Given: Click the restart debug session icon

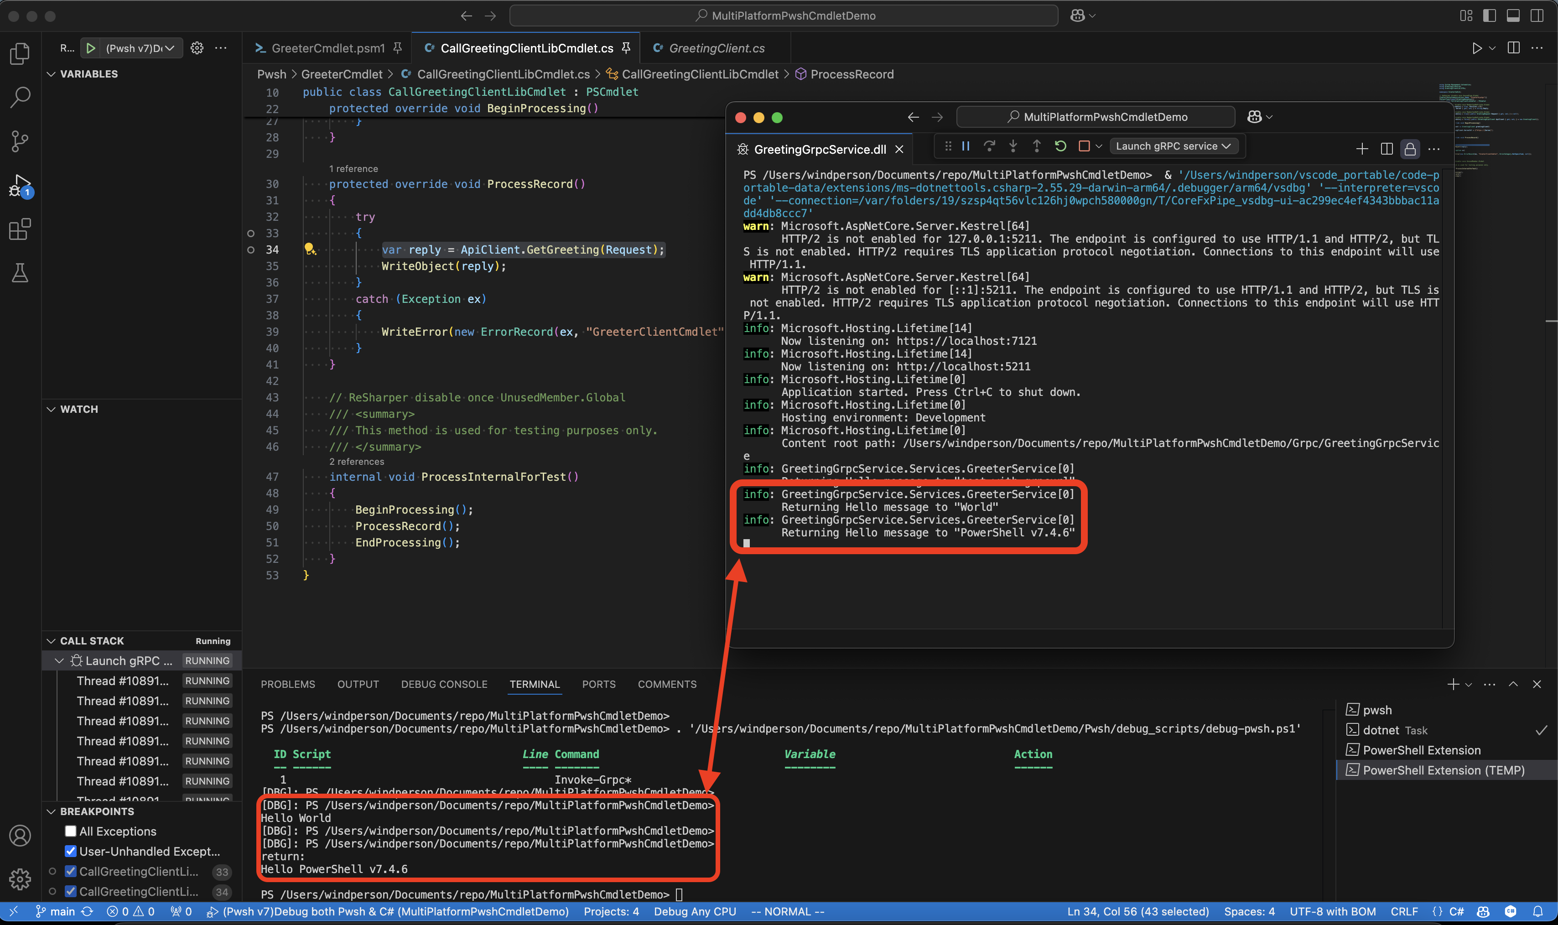Looking at the screenshot, I should pos(1060,146).
